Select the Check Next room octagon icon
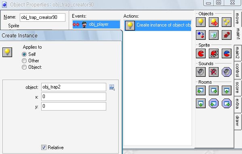 click(x=227, y=103)
